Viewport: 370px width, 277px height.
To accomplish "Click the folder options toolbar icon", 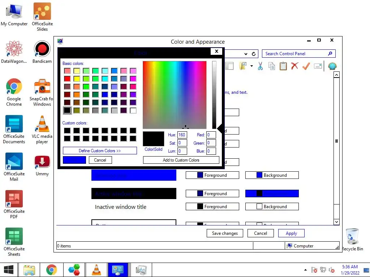I will pos(243,66).
